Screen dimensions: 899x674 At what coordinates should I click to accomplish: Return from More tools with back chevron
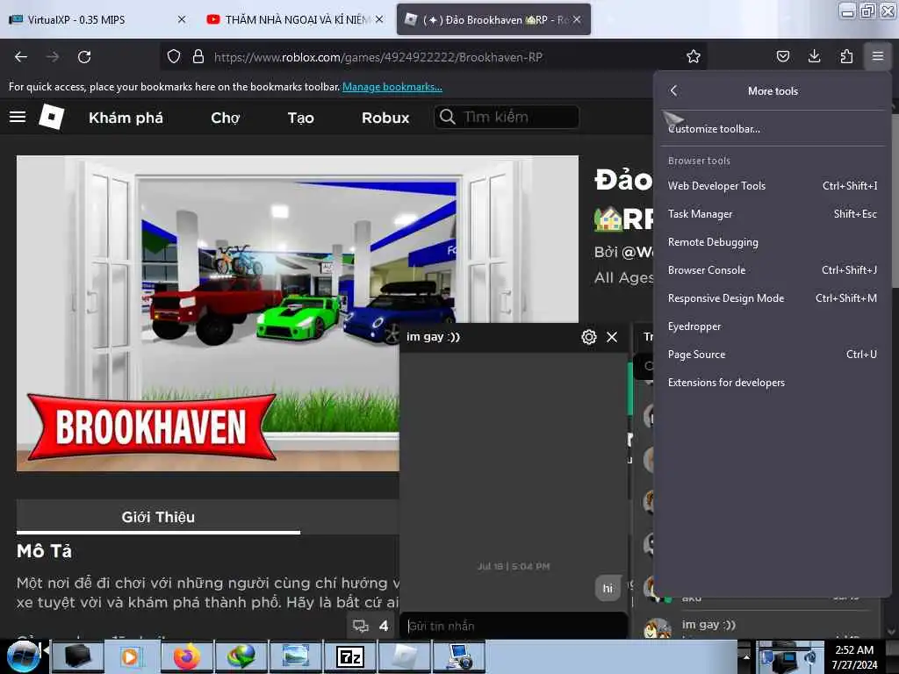673,90
